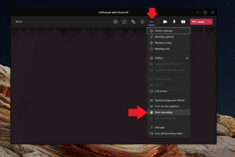Click the OnPodcast with Florian B! title
This screenshot has width=235, height=157.
pos(113,12)
